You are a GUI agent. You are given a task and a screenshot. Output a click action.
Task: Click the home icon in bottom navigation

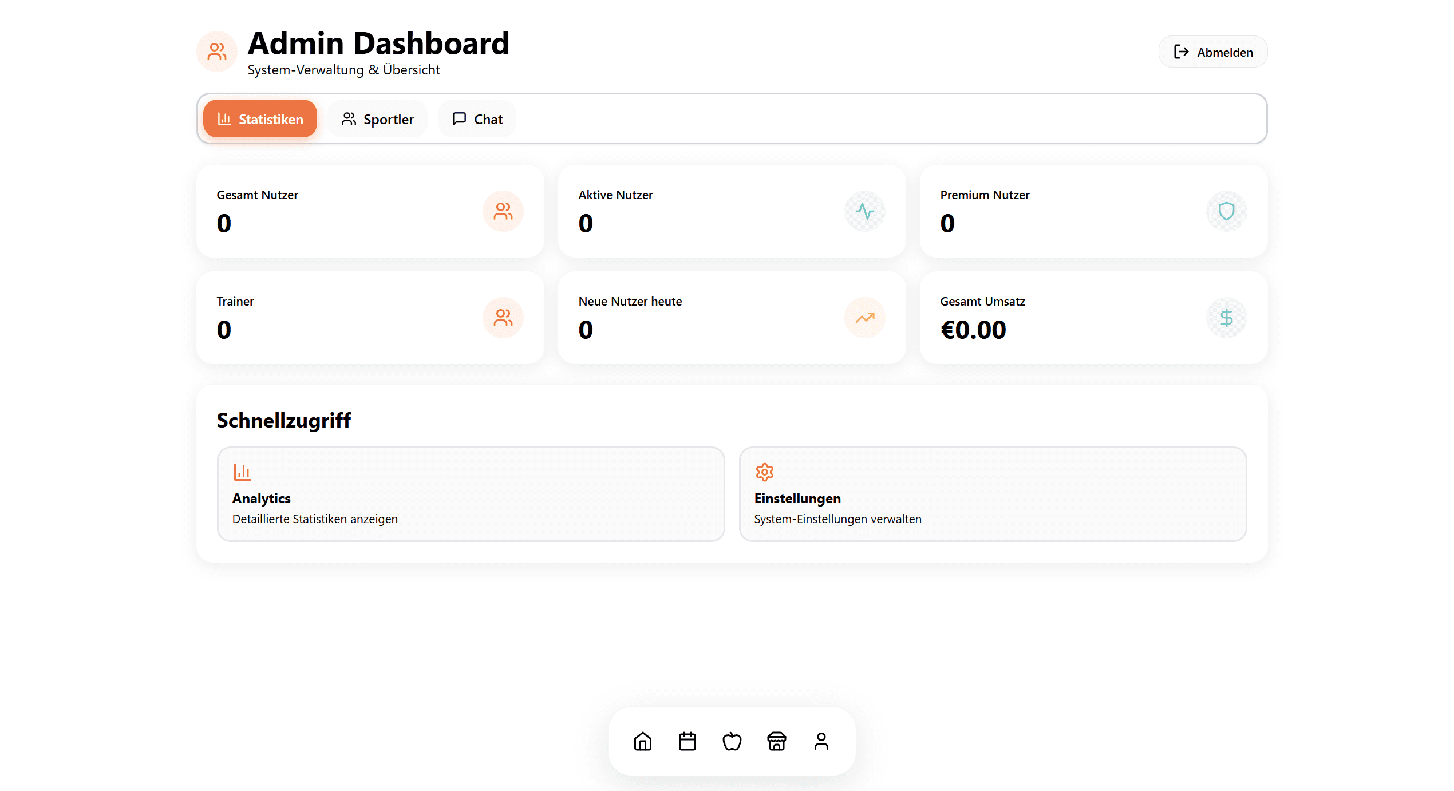point(642,741)
